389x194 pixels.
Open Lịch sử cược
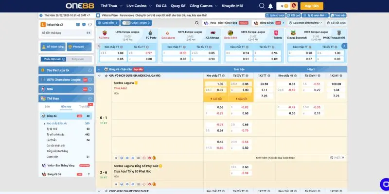coord(275,16)
